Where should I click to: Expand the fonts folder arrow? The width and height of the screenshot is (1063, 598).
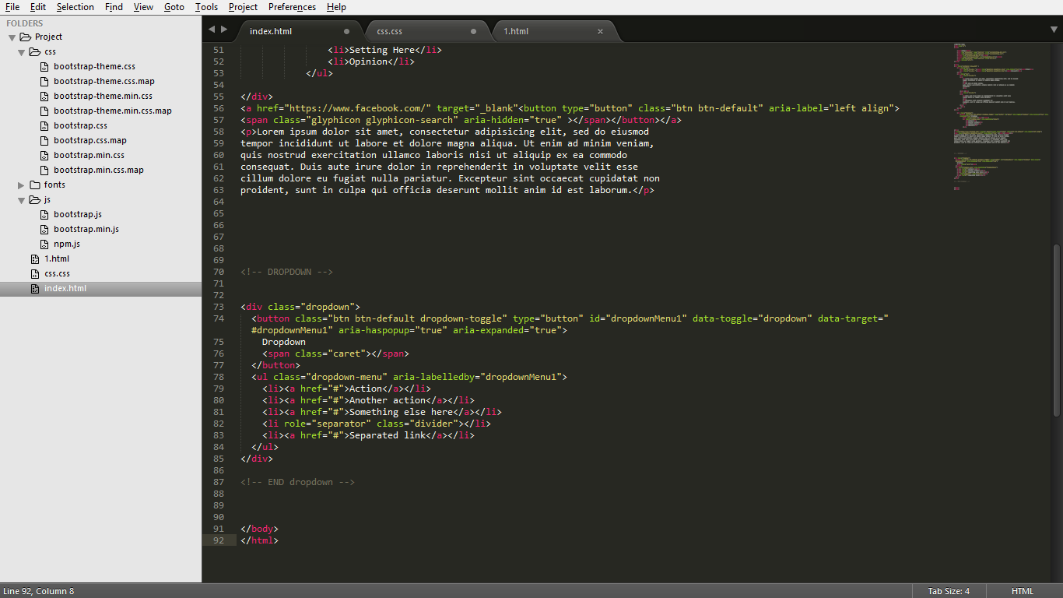point(22,185)
